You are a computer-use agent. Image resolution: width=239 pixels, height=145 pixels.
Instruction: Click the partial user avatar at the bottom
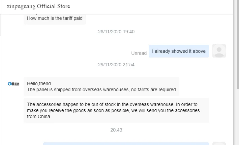click(219, 144)
